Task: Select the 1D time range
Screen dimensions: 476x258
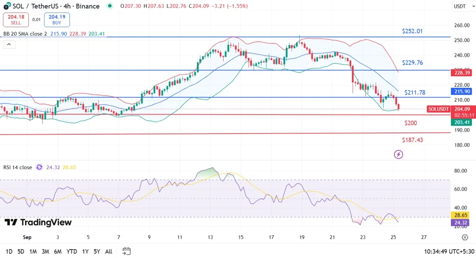Action: click(8, 251)
